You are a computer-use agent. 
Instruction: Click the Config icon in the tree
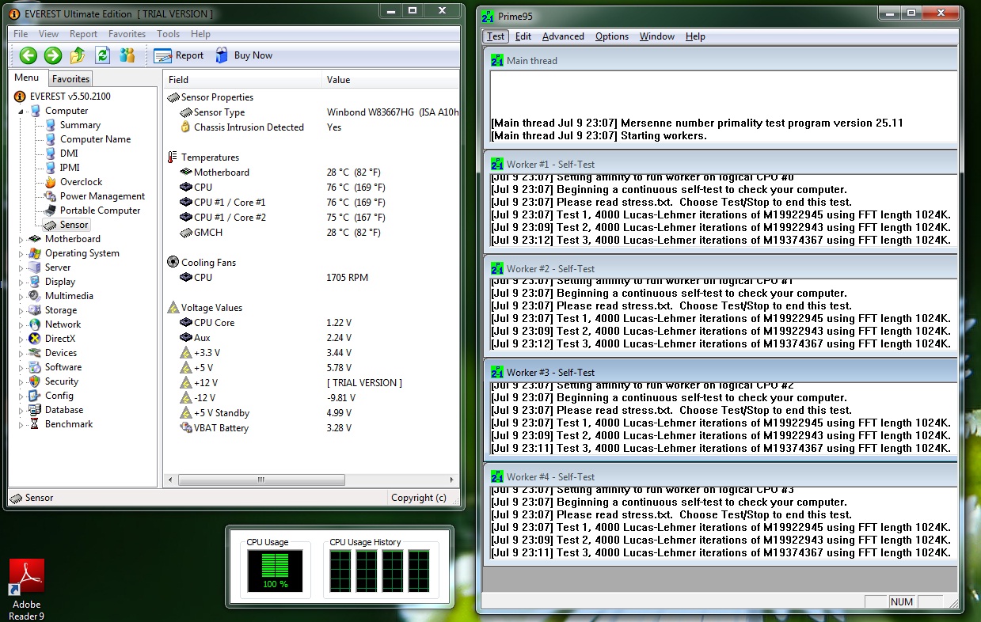(35, 396)
